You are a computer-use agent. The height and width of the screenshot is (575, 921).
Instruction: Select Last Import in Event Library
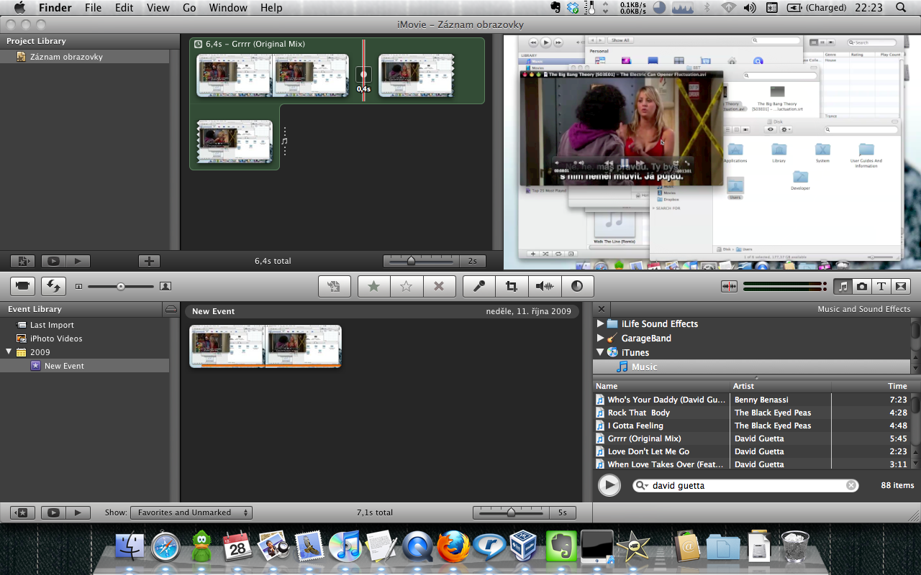click(x=52, y=325)
